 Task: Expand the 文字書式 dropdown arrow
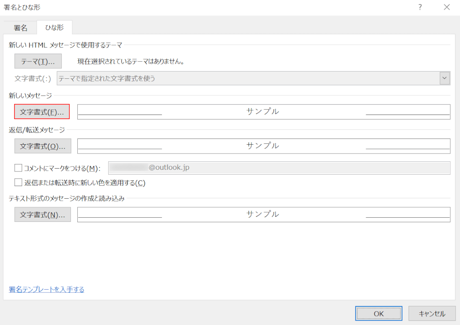(x=445, y=78)
